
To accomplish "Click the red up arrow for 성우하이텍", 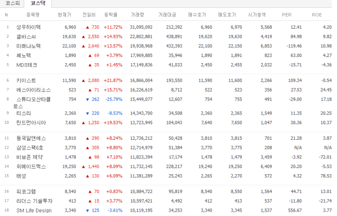I will click(88, 27).
